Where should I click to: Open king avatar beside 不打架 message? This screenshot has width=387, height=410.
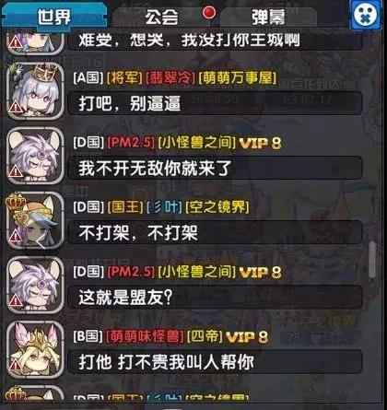point(35,220)
